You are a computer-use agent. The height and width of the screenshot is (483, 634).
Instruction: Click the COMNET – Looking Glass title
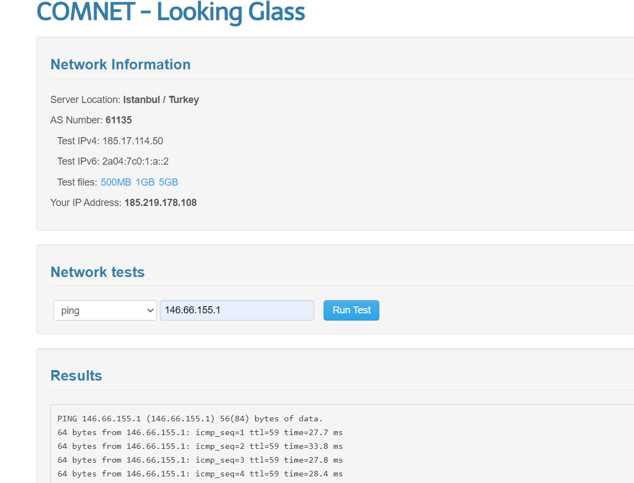171,12
